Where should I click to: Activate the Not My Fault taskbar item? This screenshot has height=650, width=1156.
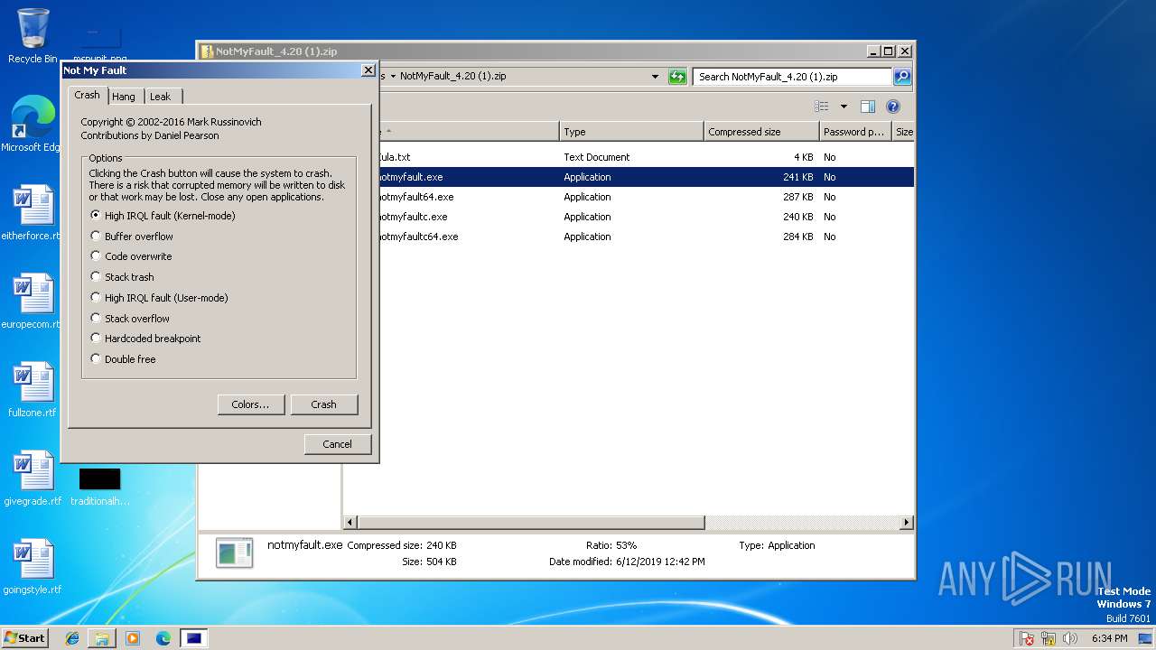[194, 638]
